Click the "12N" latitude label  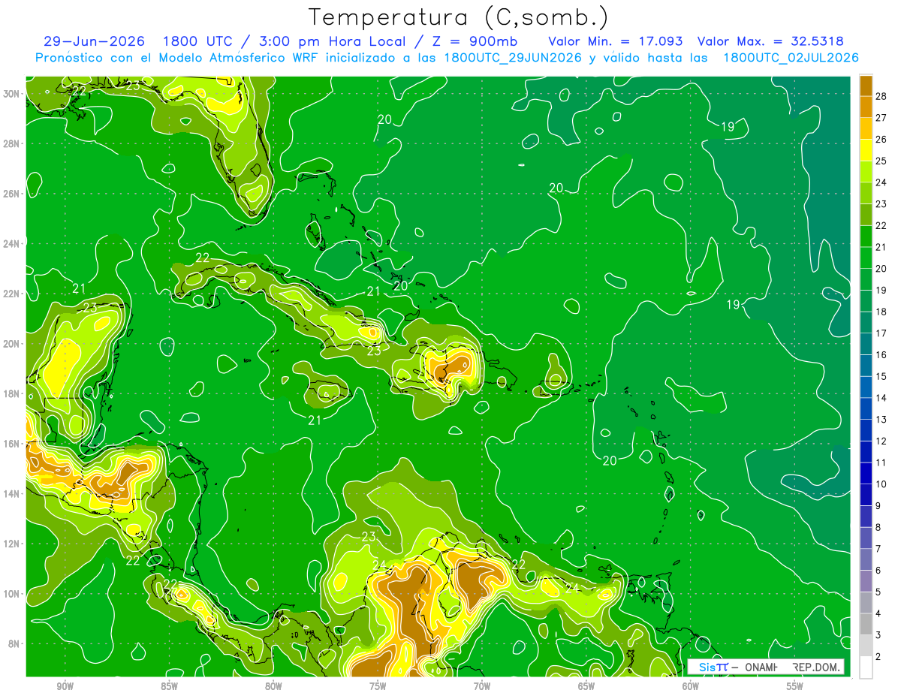[12, 544]
